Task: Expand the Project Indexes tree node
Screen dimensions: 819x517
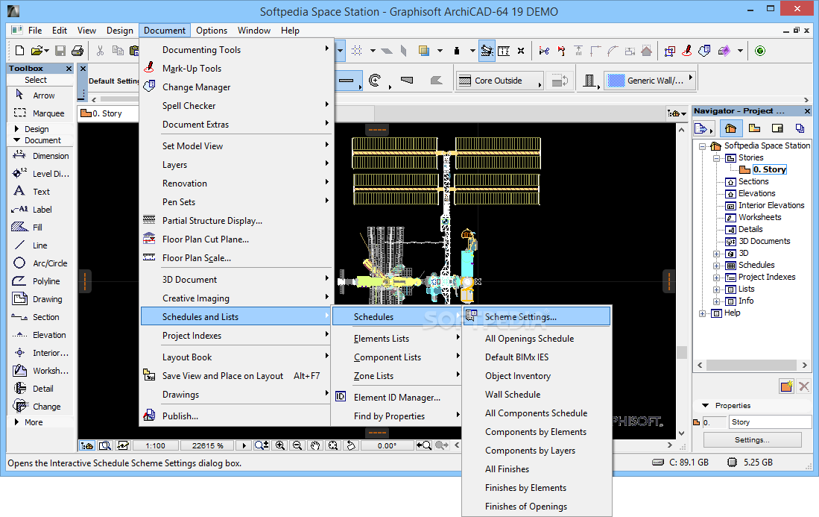Action: click(x=717, y=278)
